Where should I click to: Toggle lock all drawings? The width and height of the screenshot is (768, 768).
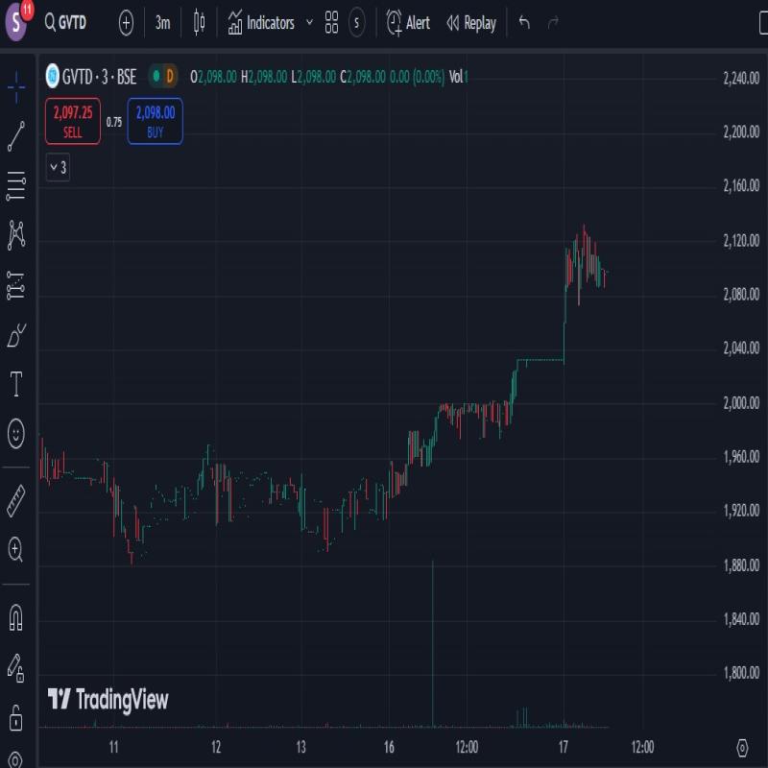[16, 716]
